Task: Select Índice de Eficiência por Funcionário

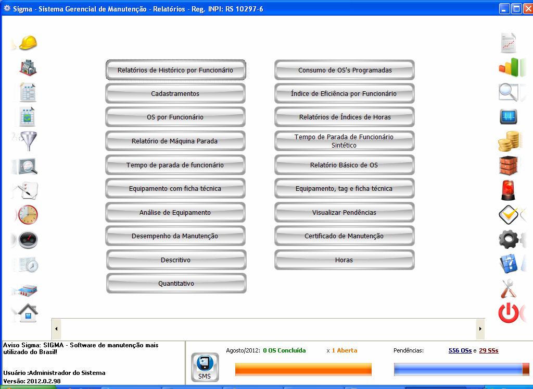Action: point(345,94)
